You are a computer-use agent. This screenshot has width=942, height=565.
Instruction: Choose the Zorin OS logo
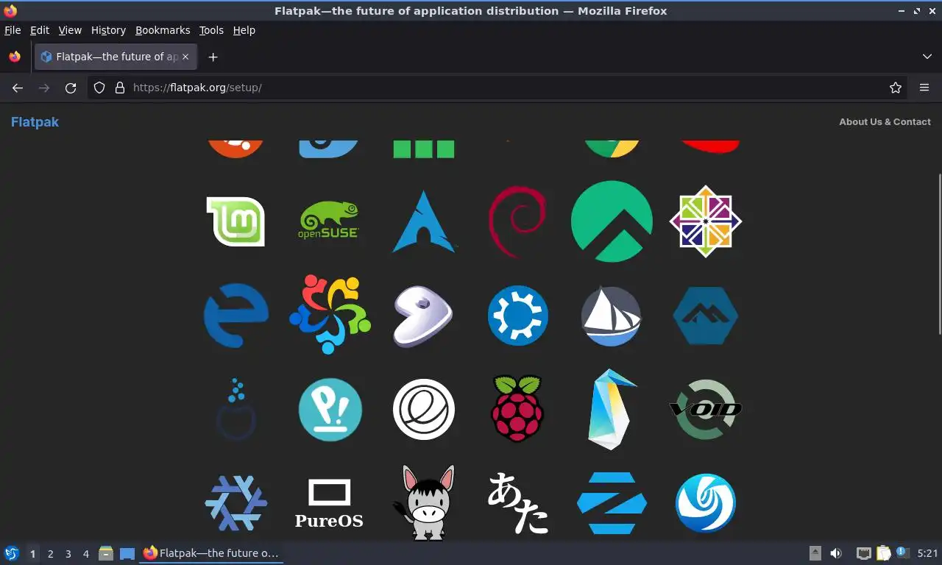tap(612, 503)
